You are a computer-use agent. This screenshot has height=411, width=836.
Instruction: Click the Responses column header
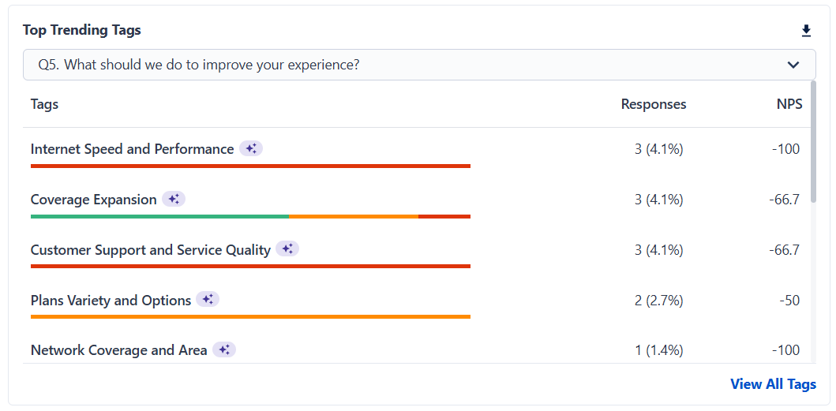pyautogui.click(x=653, y=104)
